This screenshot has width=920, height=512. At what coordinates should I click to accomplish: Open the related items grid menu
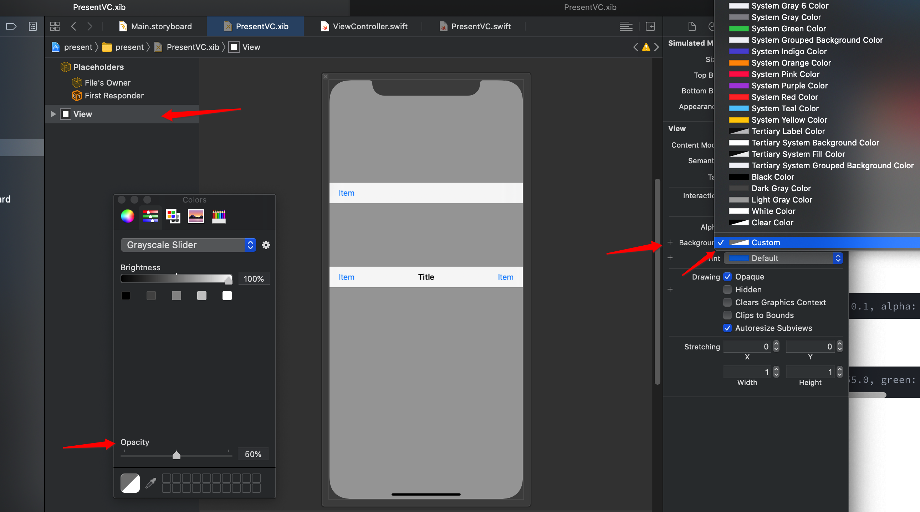click(55, 26)
